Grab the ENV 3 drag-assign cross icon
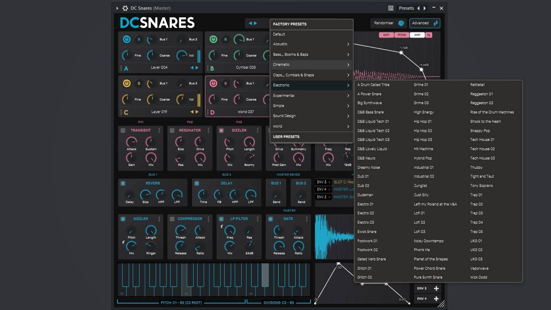Screen dimensions: 551x310 (436, 288)
